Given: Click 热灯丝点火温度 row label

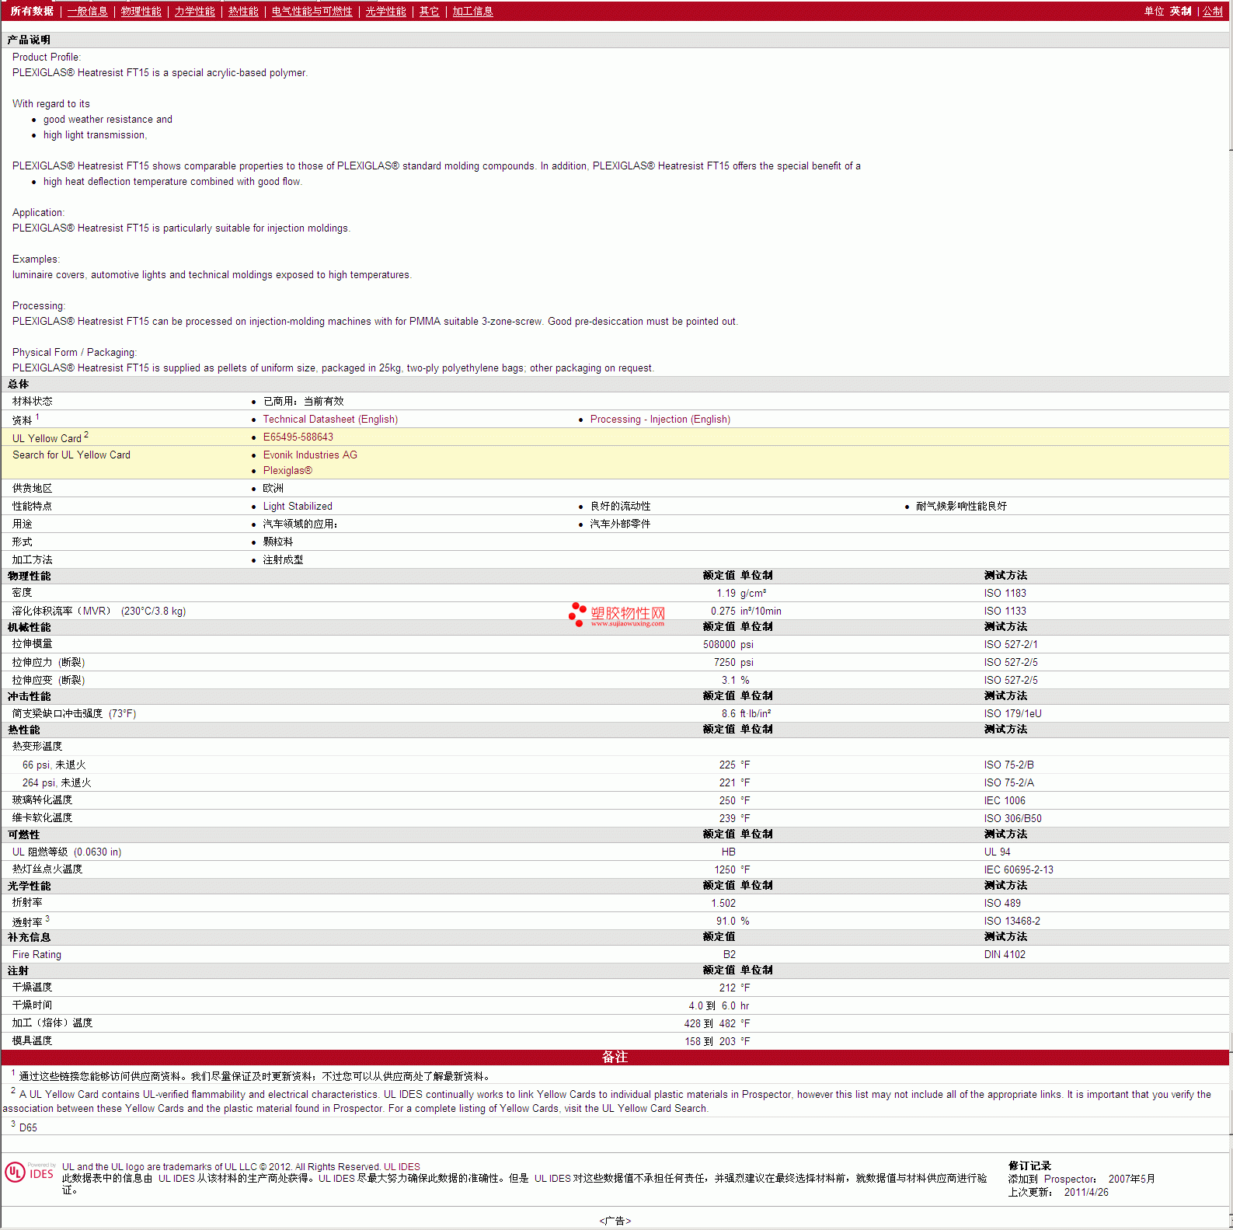Looking at the screenshot, I should [47, 869].
